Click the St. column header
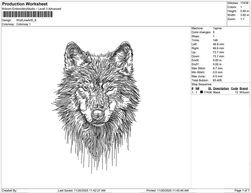This screenshot has height=193, width=251. click(210, 88)
